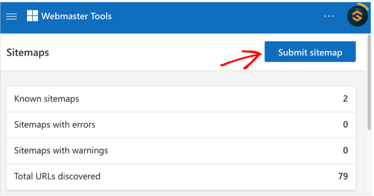Click the Sitemaps page heading
This screenshot has width=374, height=196.
tap(28, 52)
